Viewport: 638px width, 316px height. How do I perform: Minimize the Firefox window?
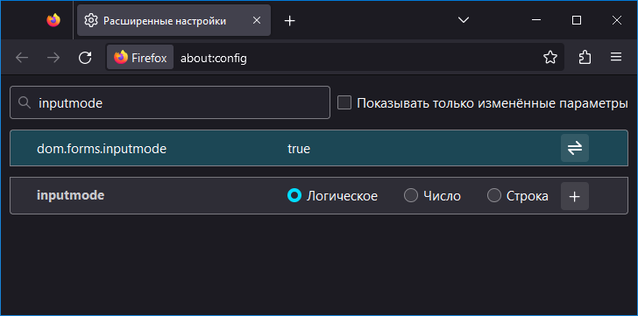click(x=536, y=20)
